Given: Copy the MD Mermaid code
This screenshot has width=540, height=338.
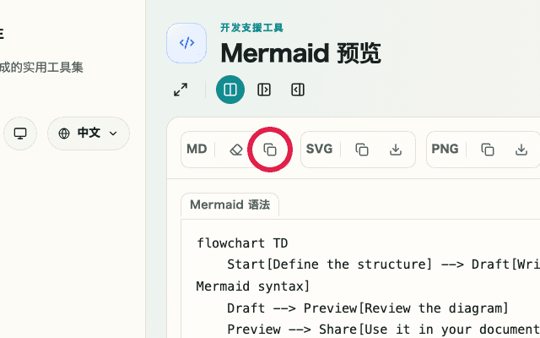Looking at the screenshot, I should [270, 150].
